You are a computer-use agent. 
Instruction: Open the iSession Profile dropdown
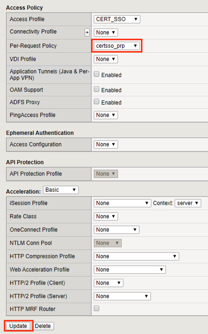pos(122,203)
